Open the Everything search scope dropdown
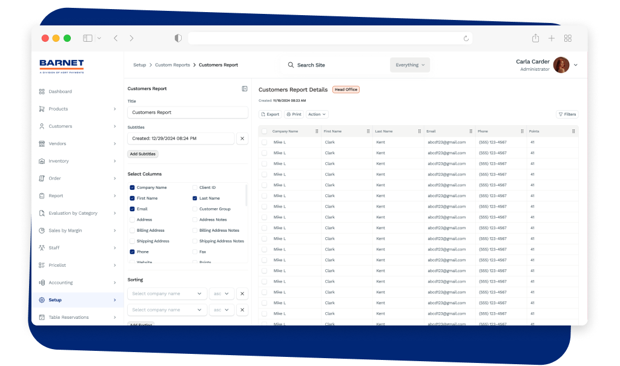 (410, 65)
